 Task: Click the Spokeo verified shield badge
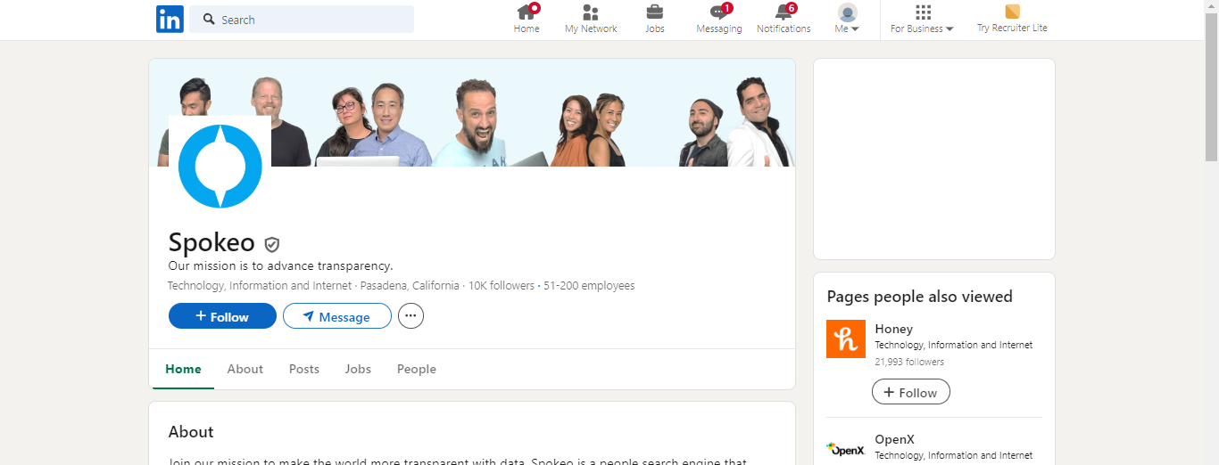click(x=272, y=244)
